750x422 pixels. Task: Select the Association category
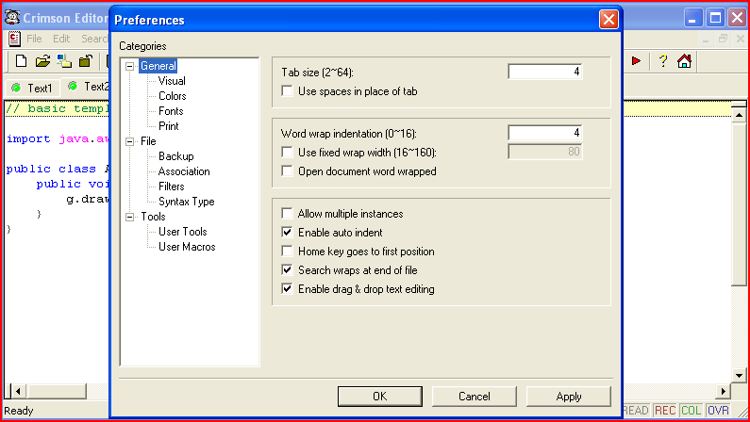click(184, 171)
